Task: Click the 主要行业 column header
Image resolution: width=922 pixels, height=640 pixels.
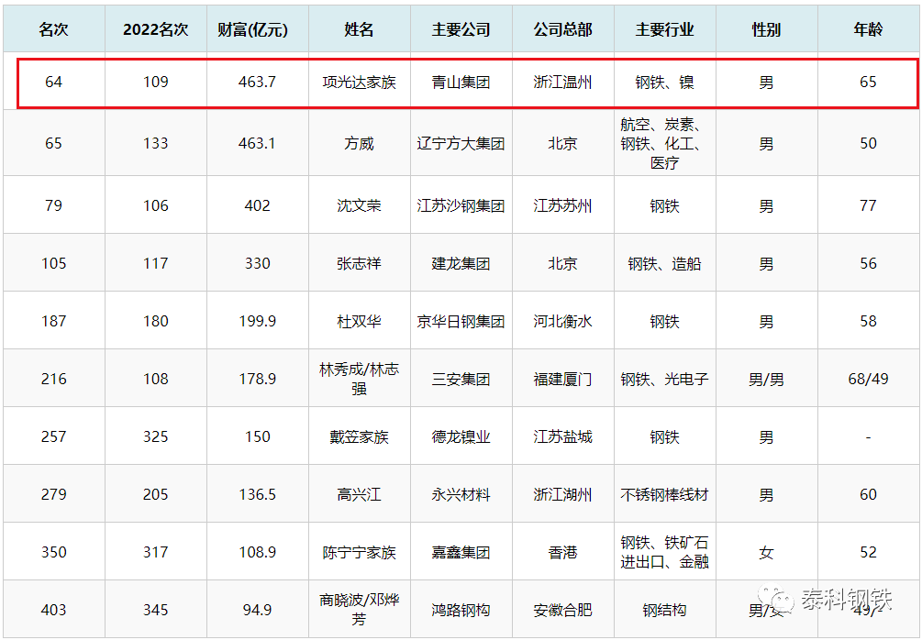Action: (x=664, y=29)
